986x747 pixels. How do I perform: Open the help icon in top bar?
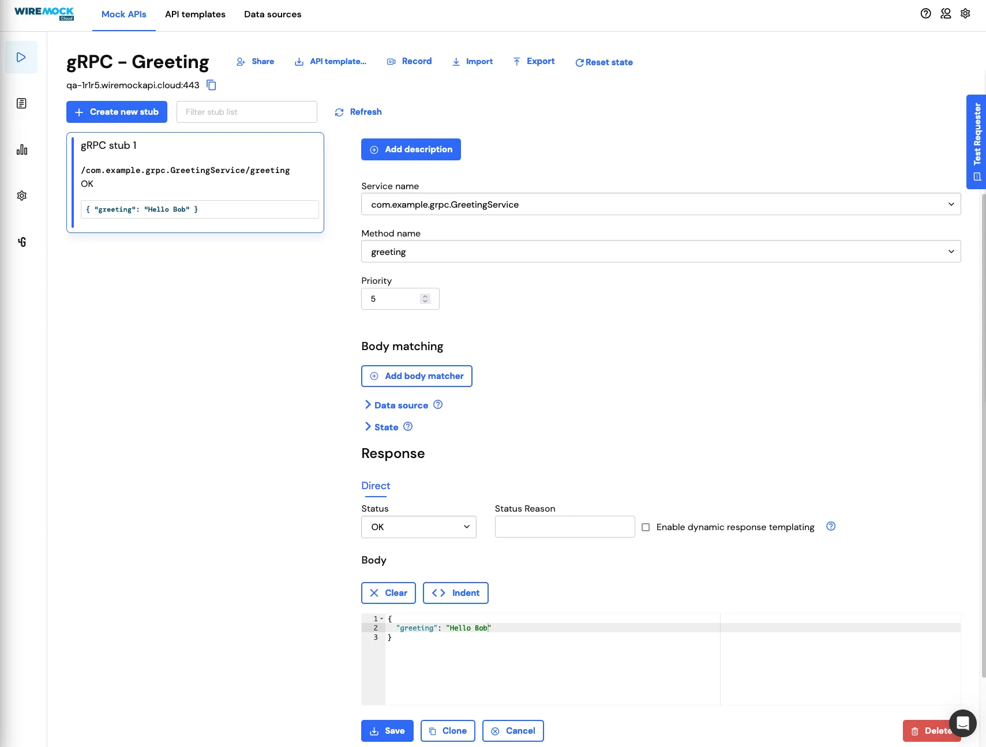point(925,14)
